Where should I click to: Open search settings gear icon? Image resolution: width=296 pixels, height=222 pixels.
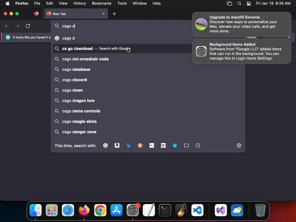tap(239, 145)
